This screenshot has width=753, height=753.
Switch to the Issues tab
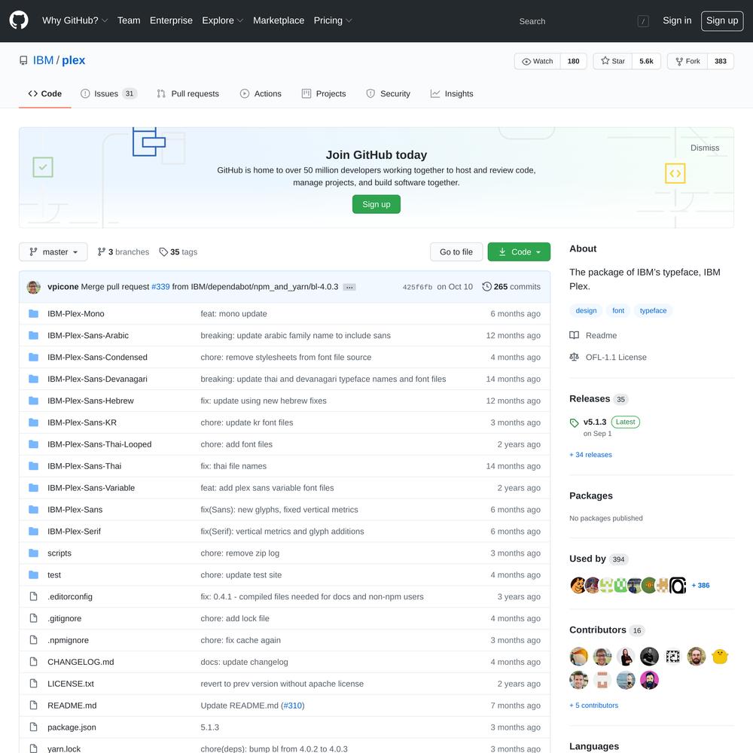pyautogui.click(x=108, y=93)
